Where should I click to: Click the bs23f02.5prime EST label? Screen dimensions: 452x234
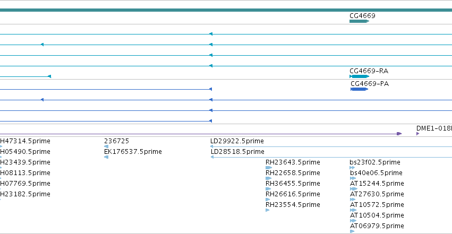[x=375, y=162]
